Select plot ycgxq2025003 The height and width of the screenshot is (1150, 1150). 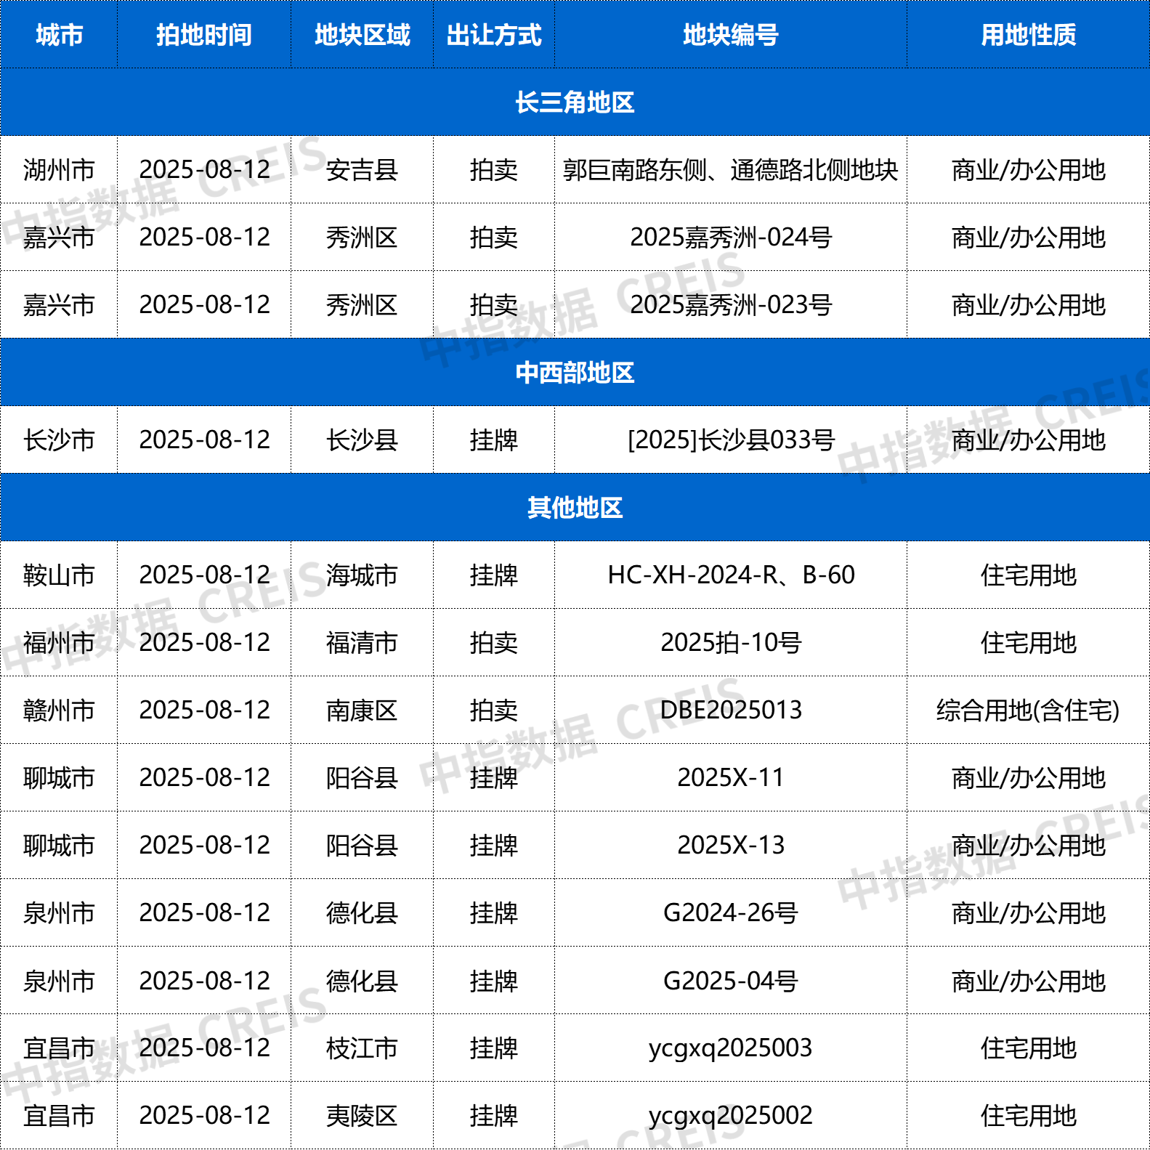click(731, 1048)
